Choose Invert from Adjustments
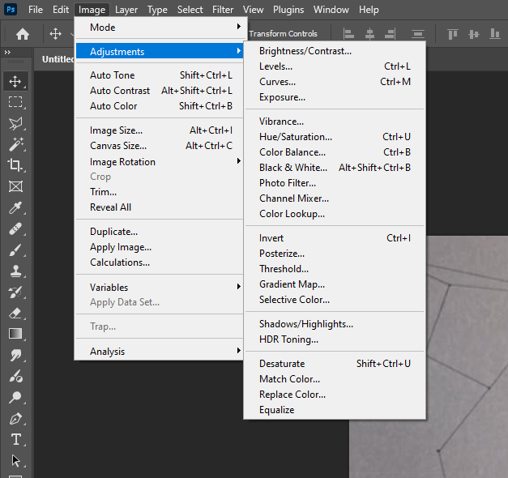This screenshot has height=478, width=508. click(335, 238)
